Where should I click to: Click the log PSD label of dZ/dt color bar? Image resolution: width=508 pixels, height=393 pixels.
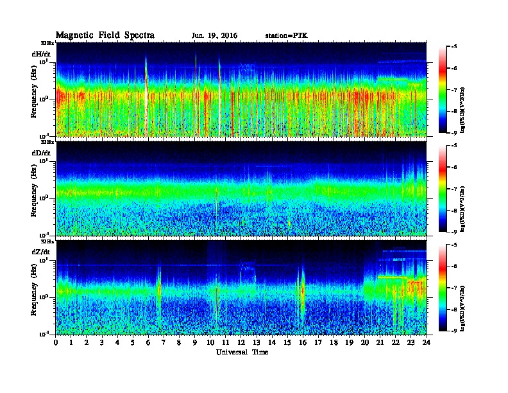[462, 308]
